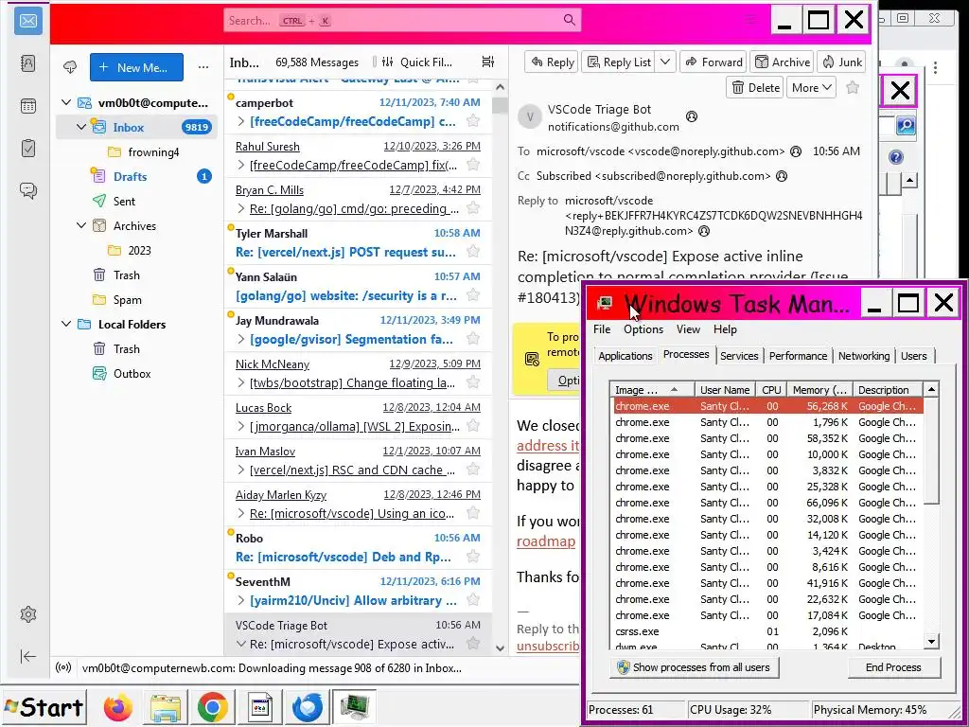Switch to the Applications tab

tap(625, 356)
